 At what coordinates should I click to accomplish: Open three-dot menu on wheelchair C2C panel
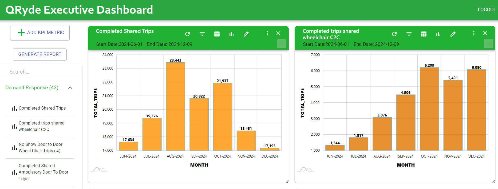click(x=474, y=33)
